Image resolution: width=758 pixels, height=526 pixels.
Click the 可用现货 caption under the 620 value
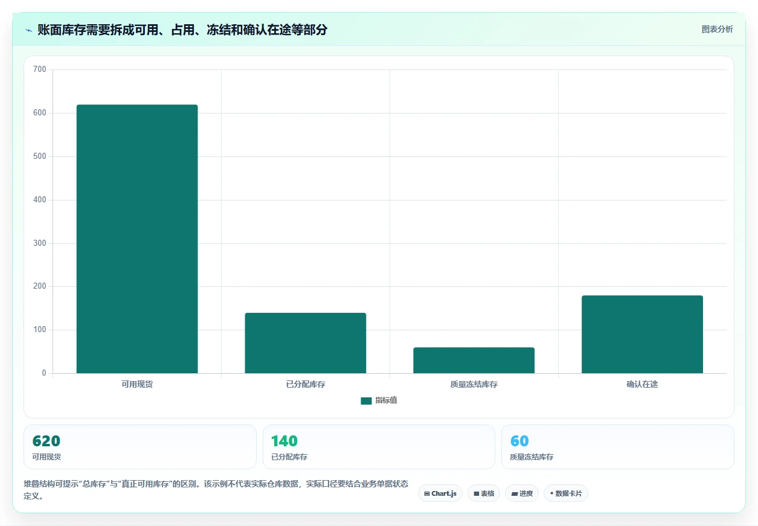click(x=47, y=457)
